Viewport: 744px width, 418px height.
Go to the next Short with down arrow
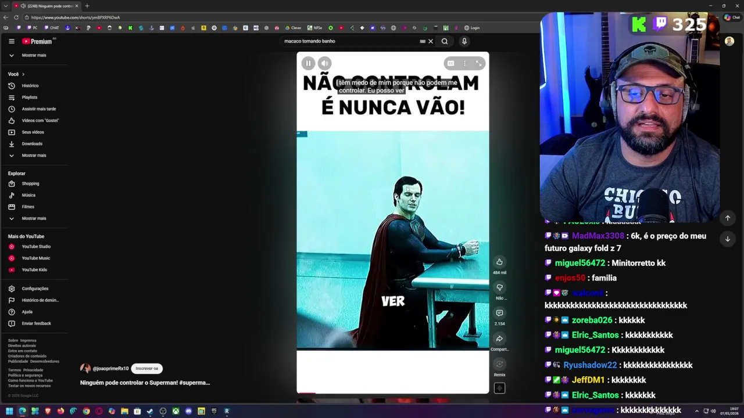coord(727,239)
